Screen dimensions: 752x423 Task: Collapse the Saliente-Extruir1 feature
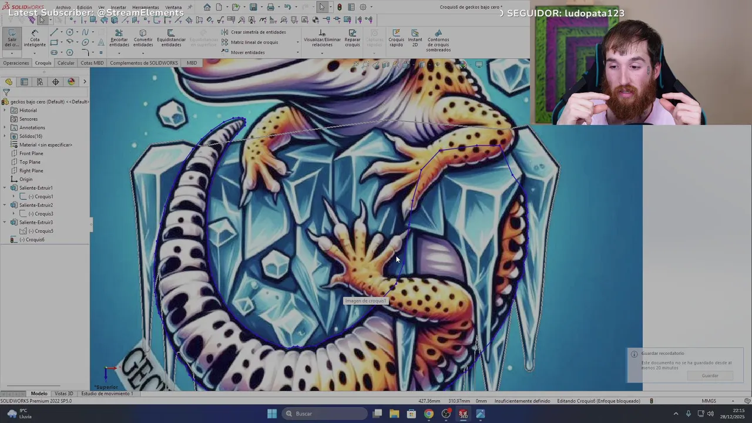pos(5,188)
